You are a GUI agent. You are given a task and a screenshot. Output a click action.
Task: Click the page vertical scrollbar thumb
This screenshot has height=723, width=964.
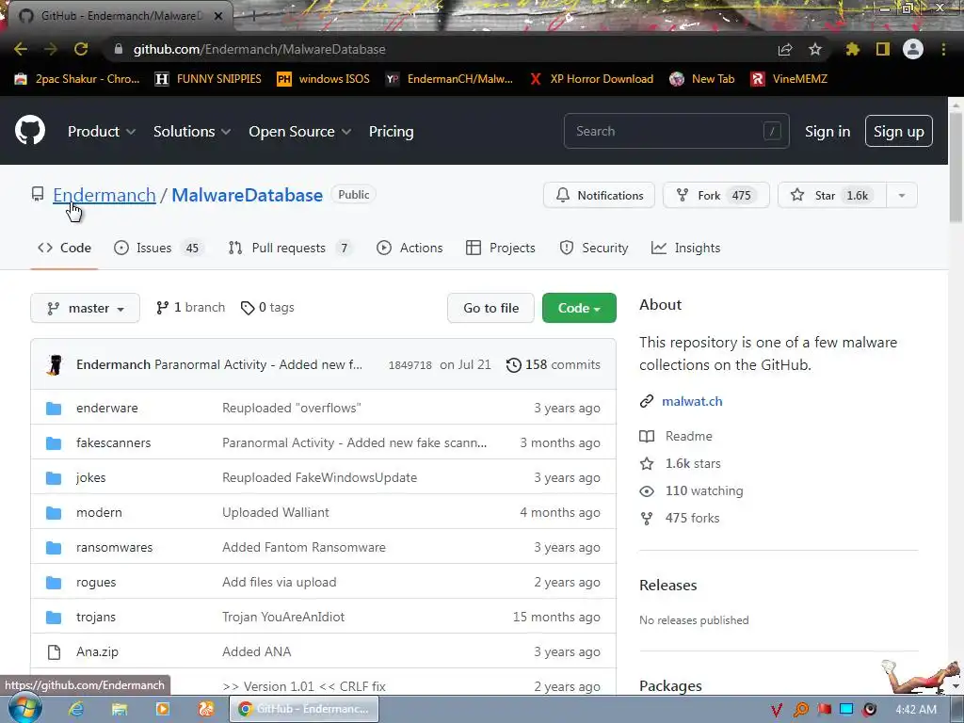[956, 168]
